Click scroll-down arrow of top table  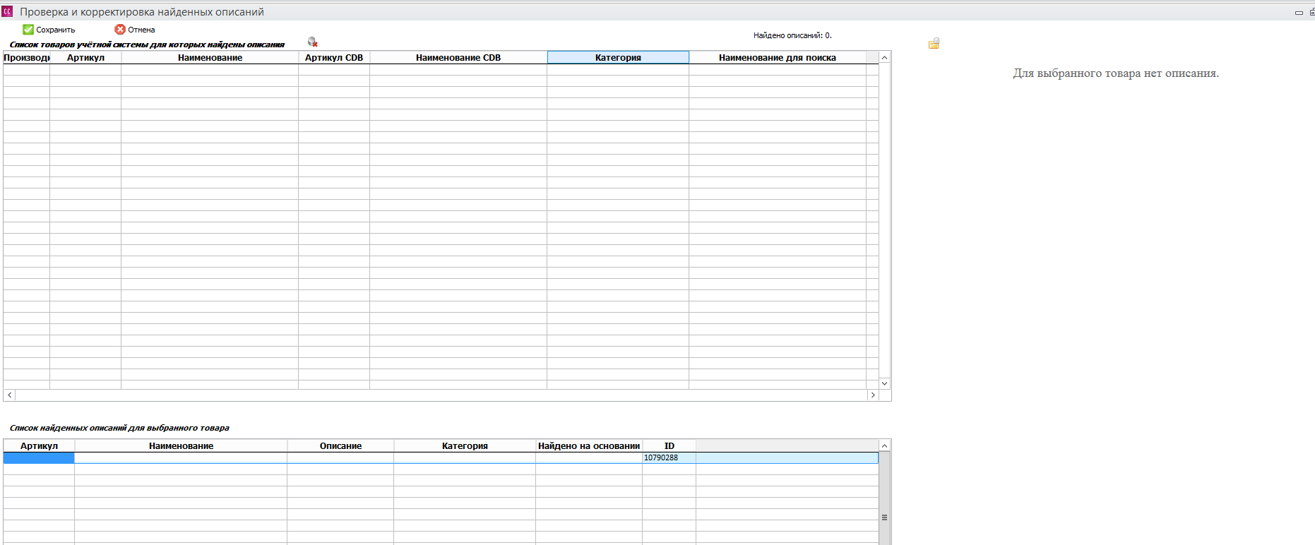pos(884,383)
